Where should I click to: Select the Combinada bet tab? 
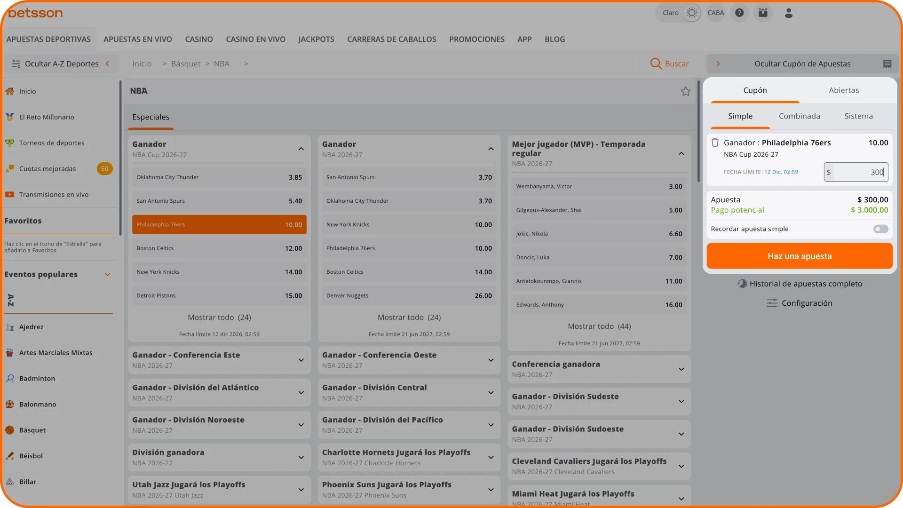coord(800,116)
